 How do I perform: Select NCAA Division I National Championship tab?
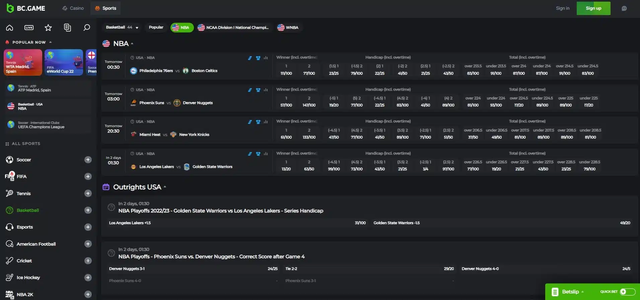pyautogui.click(x=233, y=27)
